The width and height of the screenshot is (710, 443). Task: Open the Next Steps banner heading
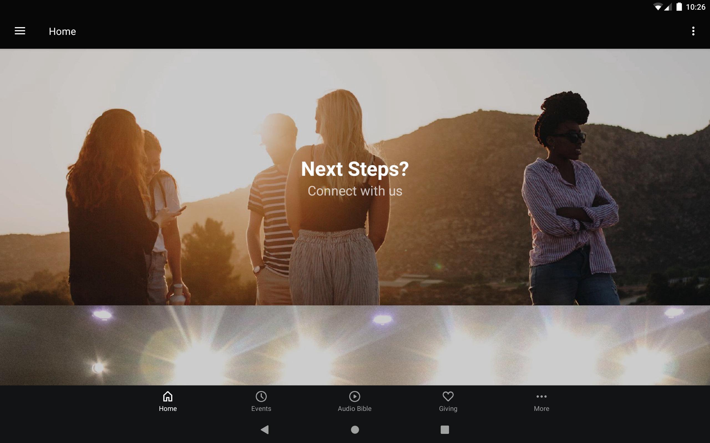355,169
